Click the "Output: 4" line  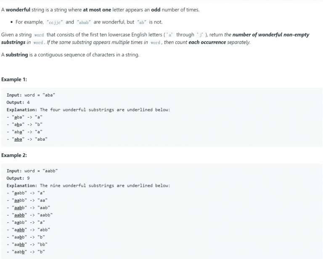click(x=18, y=102)
